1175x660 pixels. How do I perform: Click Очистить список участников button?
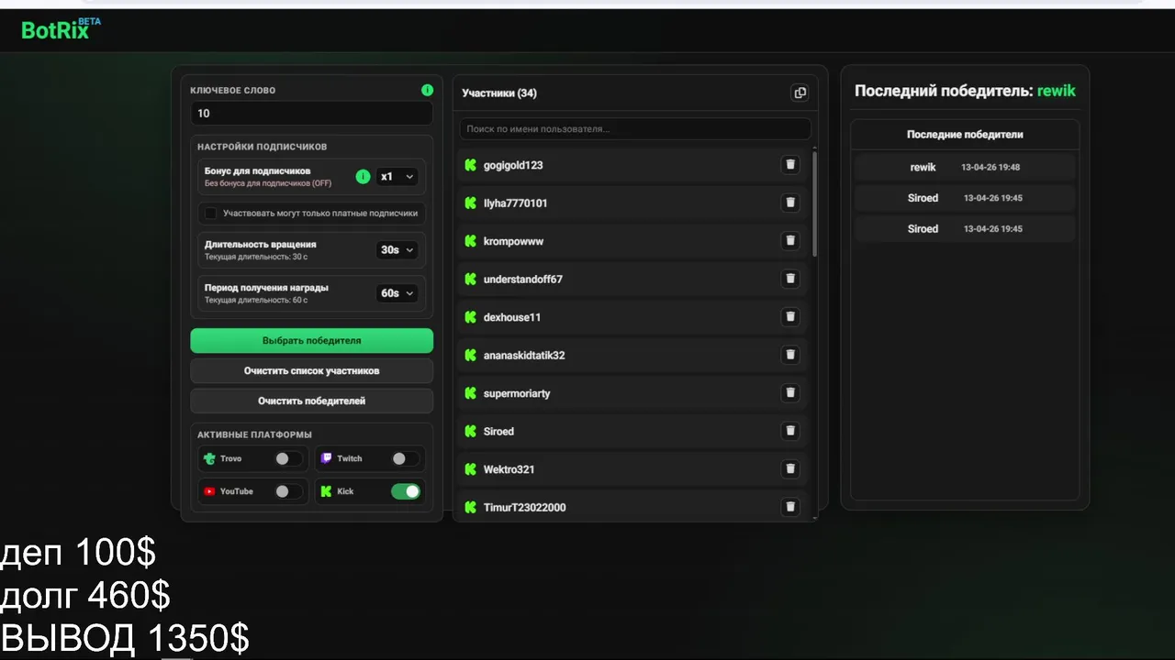point(312,370)
